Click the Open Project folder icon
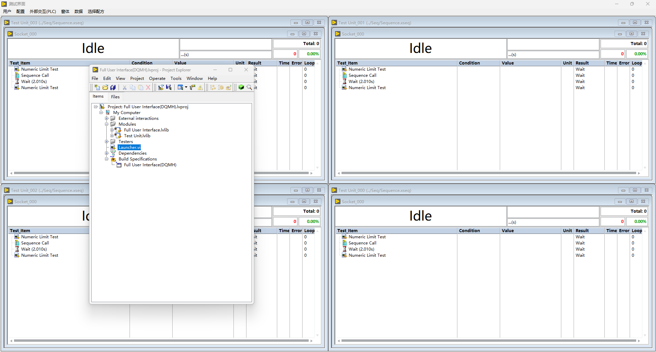The width and height of the screenshot is (656, 352). [x=105, y=87]
